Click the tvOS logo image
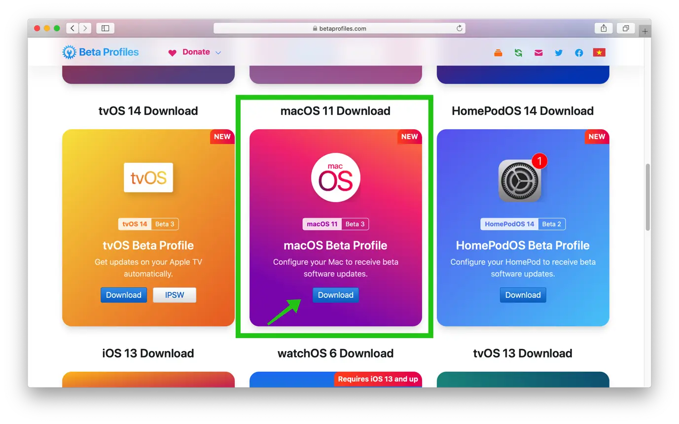The height and width of the screenshot is (424, 679). 148,177
